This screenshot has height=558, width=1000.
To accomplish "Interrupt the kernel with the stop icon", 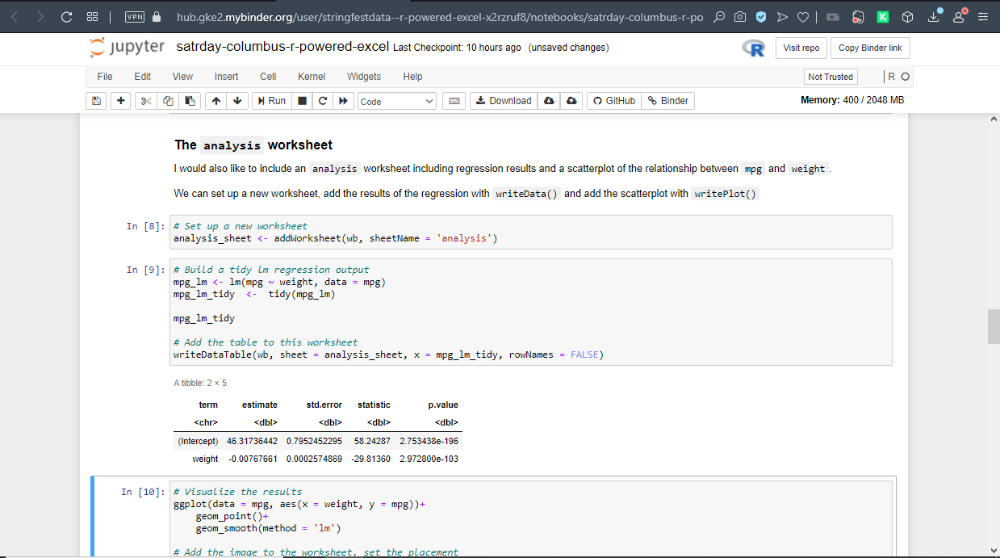I will [302, 101].
